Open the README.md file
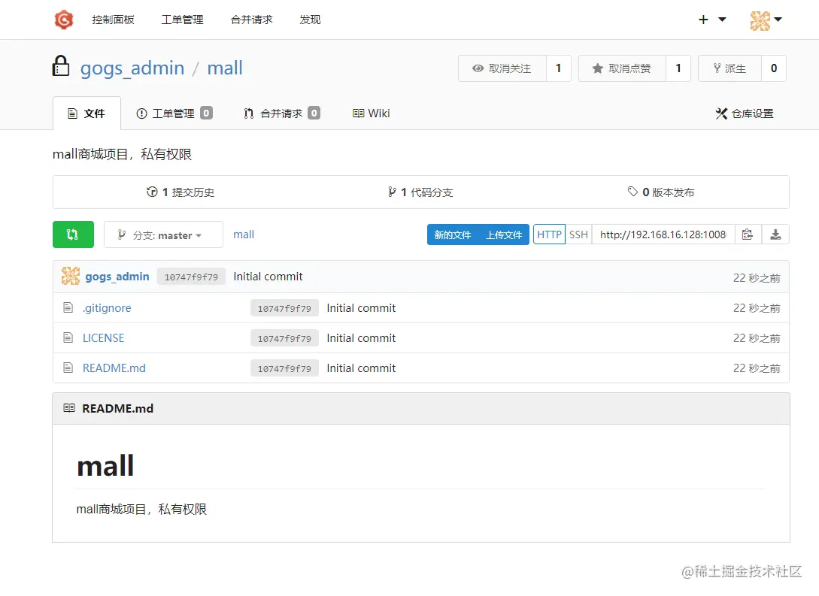 point(114,368)
